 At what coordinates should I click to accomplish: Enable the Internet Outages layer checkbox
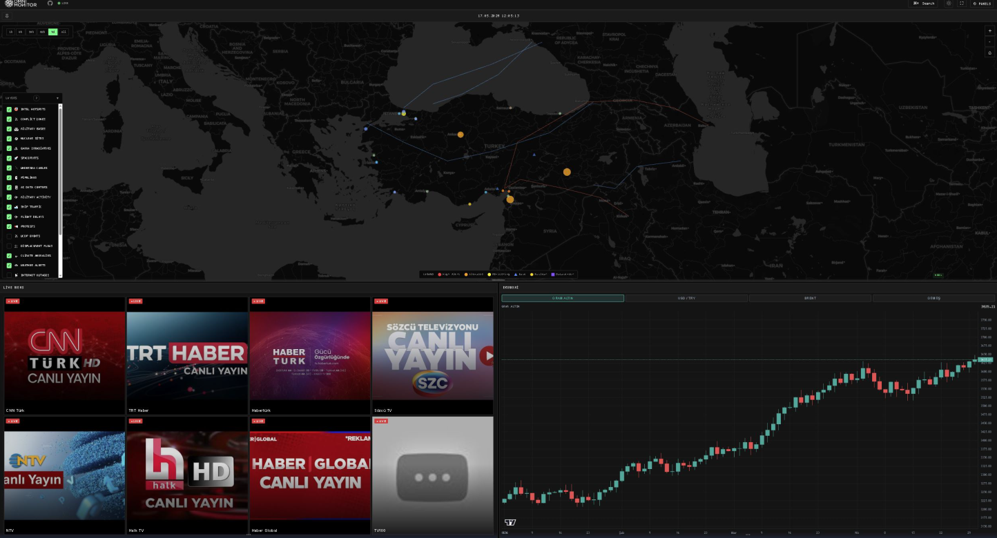(x=9, y=275)
